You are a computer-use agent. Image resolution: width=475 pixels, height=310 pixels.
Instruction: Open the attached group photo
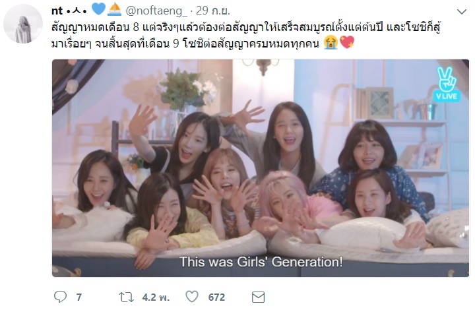(261, 168)
